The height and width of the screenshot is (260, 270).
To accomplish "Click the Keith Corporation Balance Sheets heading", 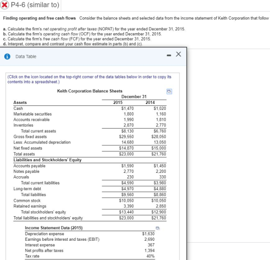I will (x=90, y=91).
